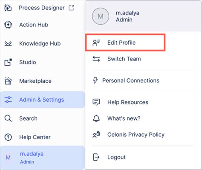Click the Logout door arrow icon
Viewport: 202px width, 170px height.
pyautogui.click(x=96, y=157)
